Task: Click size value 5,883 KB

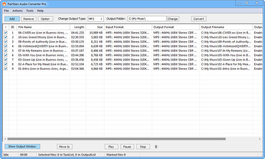Action: point(97,37)
